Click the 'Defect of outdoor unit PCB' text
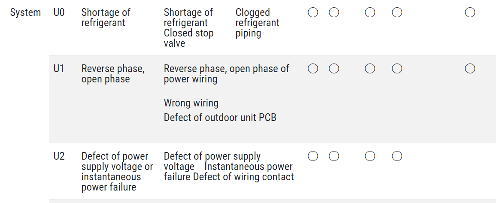 coord(220,118)
